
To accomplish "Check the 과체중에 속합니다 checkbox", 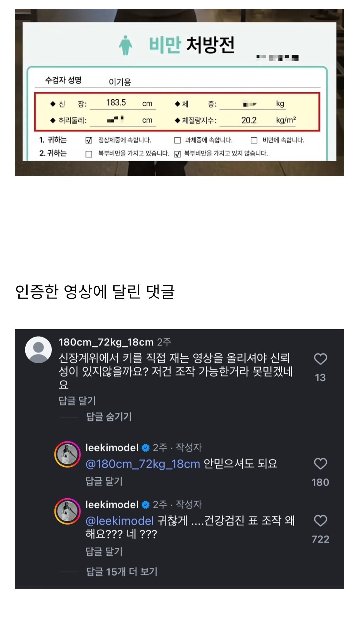I will pyautogui.click(x=178, y=140).
